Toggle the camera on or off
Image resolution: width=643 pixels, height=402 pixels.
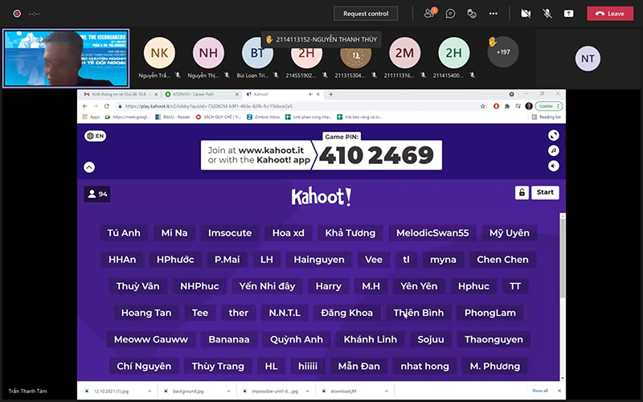point(526,14)
